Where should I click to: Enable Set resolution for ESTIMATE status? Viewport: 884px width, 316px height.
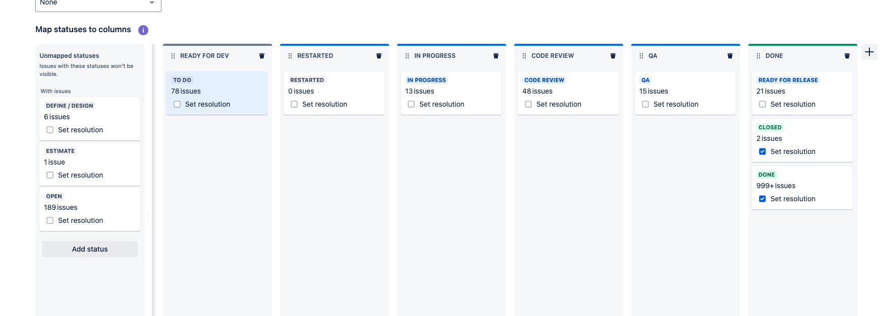coord(50,175)
